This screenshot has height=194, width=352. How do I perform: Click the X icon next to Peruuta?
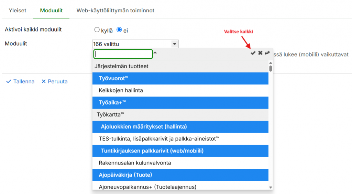44,82
